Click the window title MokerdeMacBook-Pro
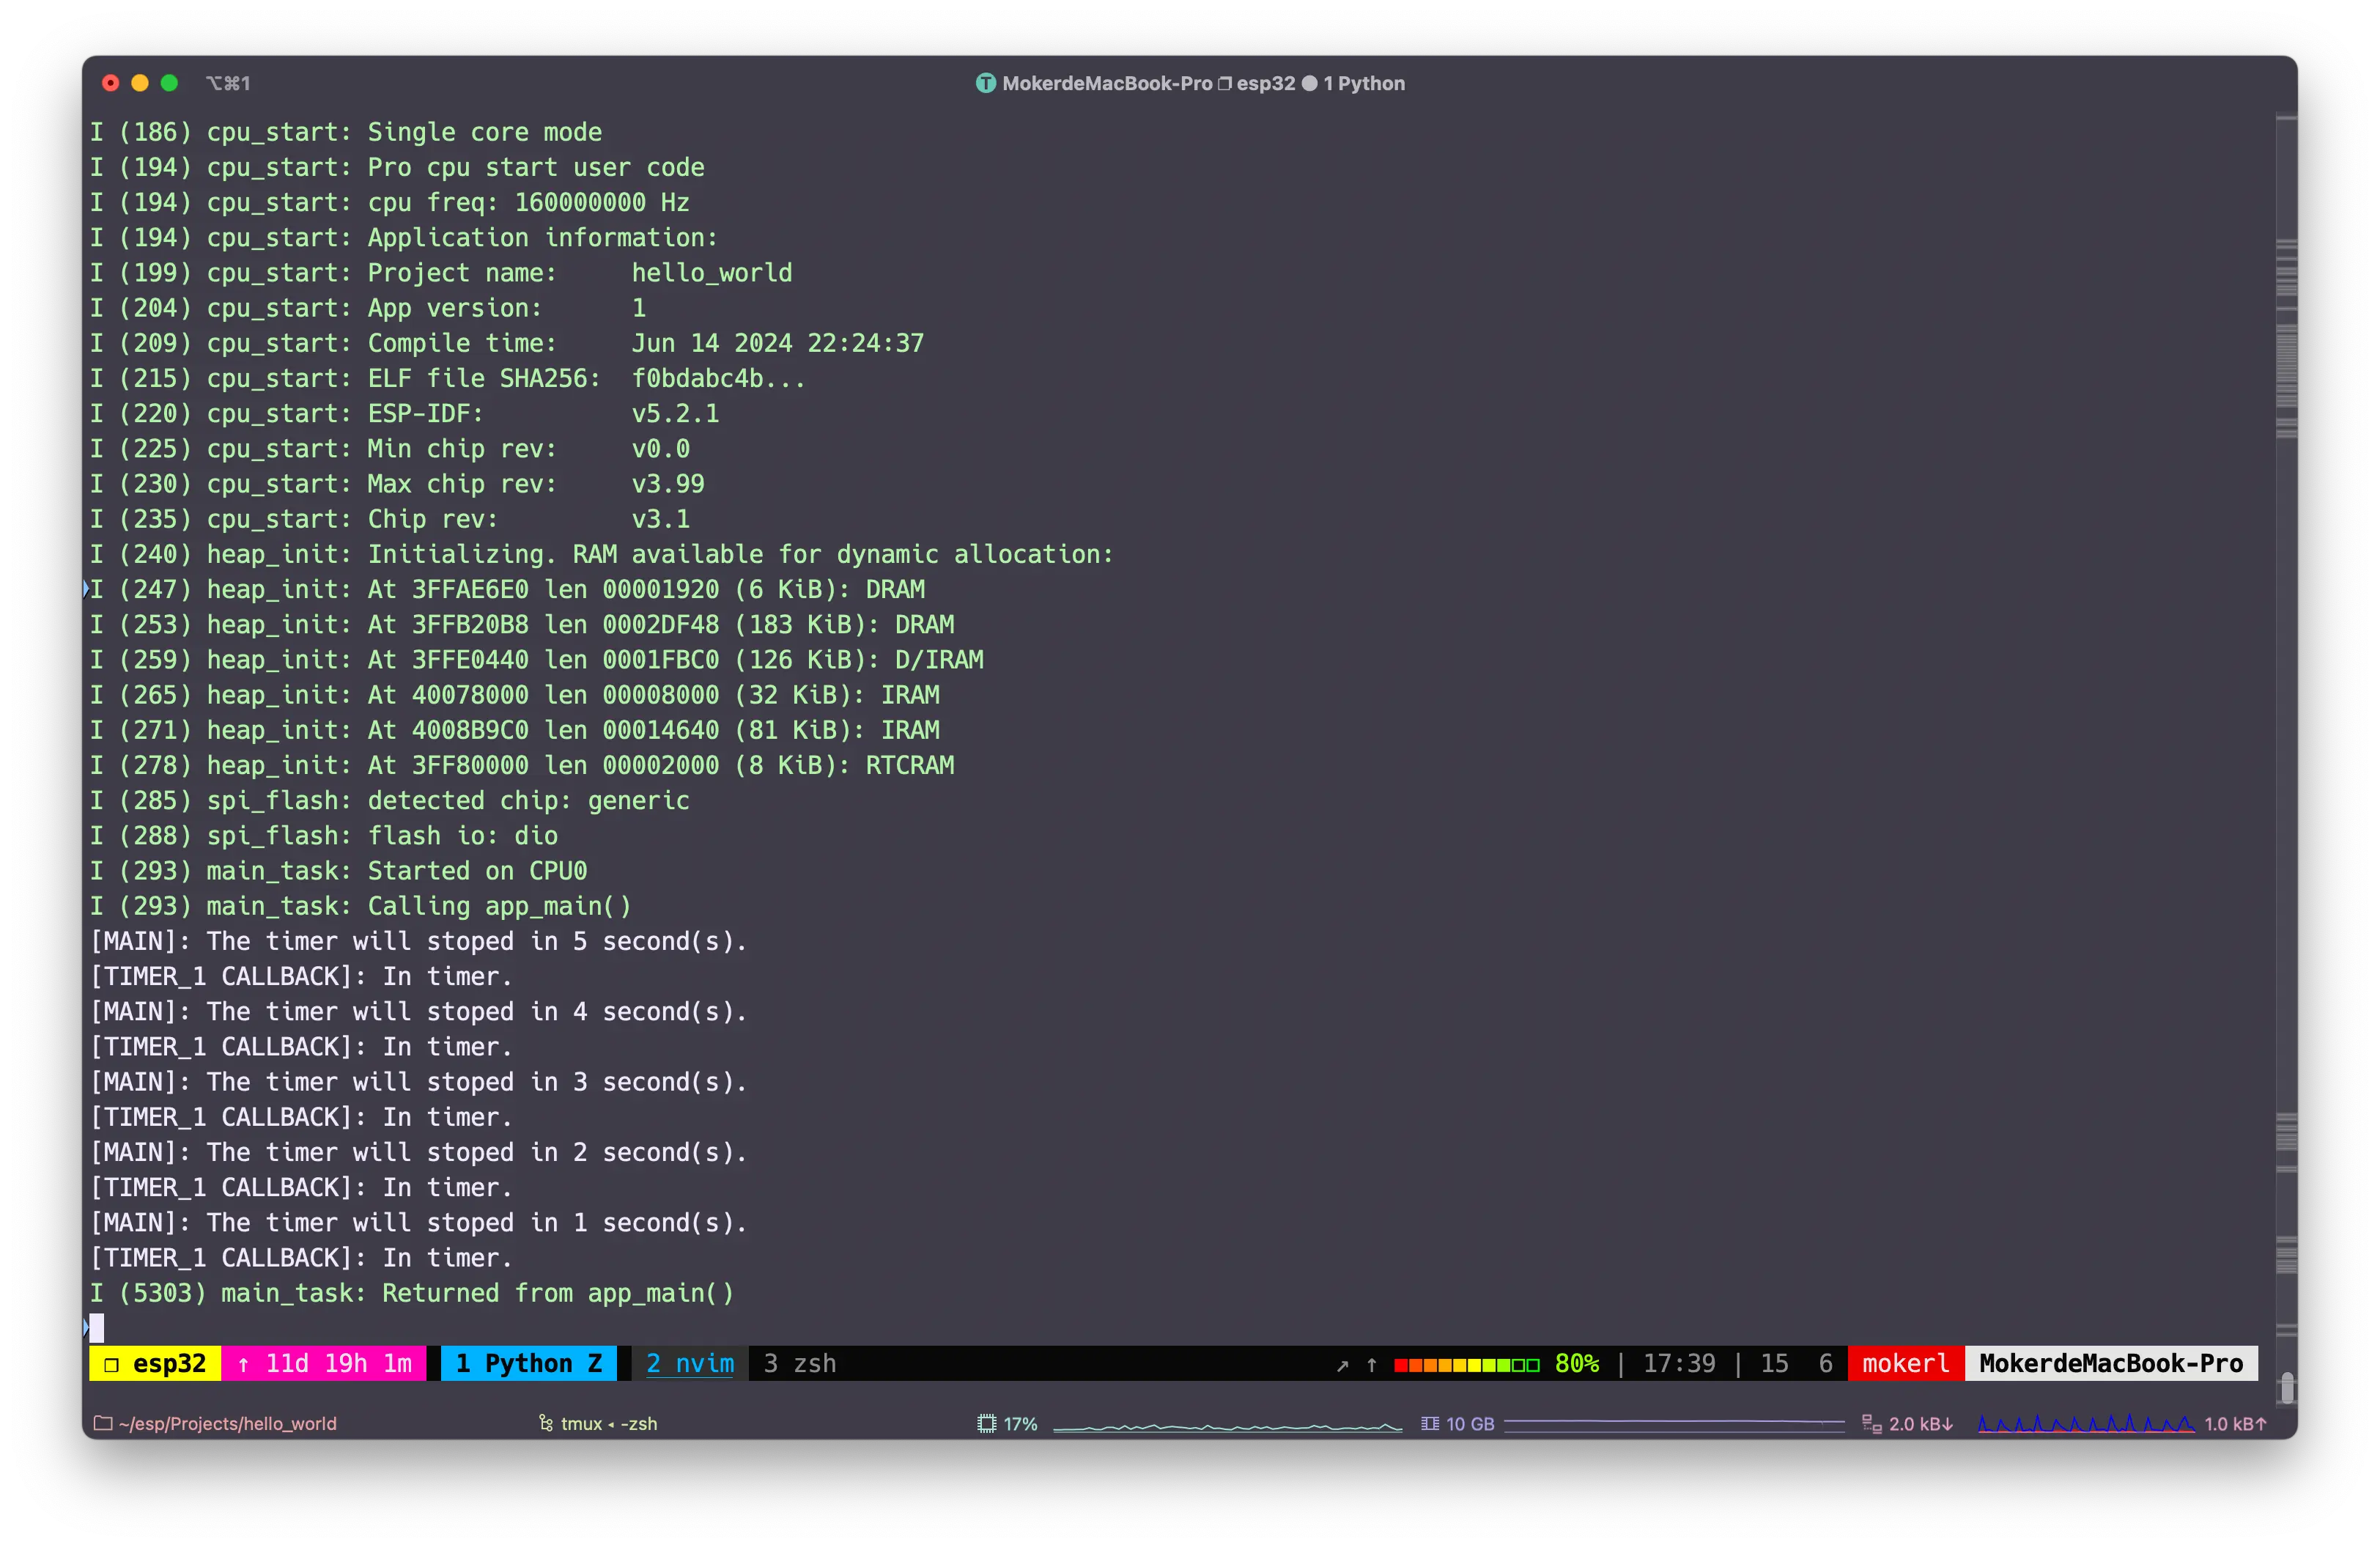The image size is (2380, 1548). [1107, 83]
